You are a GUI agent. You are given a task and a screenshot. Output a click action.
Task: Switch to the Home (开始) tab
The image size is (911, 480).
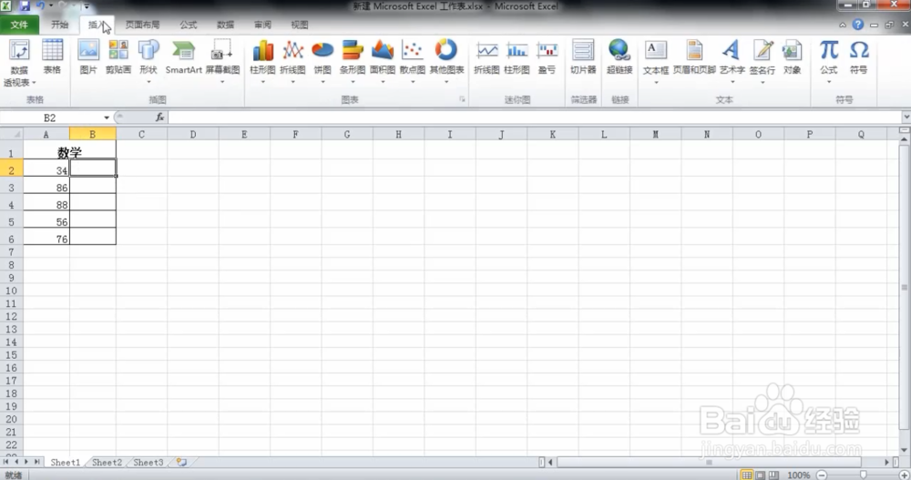[x=60, y=25]
